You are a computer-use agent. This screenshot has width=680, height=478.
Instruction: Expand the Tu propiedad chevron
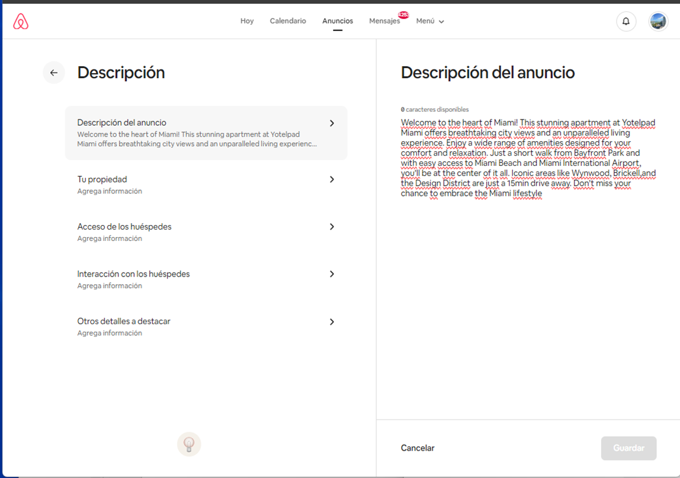coord(332,179)
